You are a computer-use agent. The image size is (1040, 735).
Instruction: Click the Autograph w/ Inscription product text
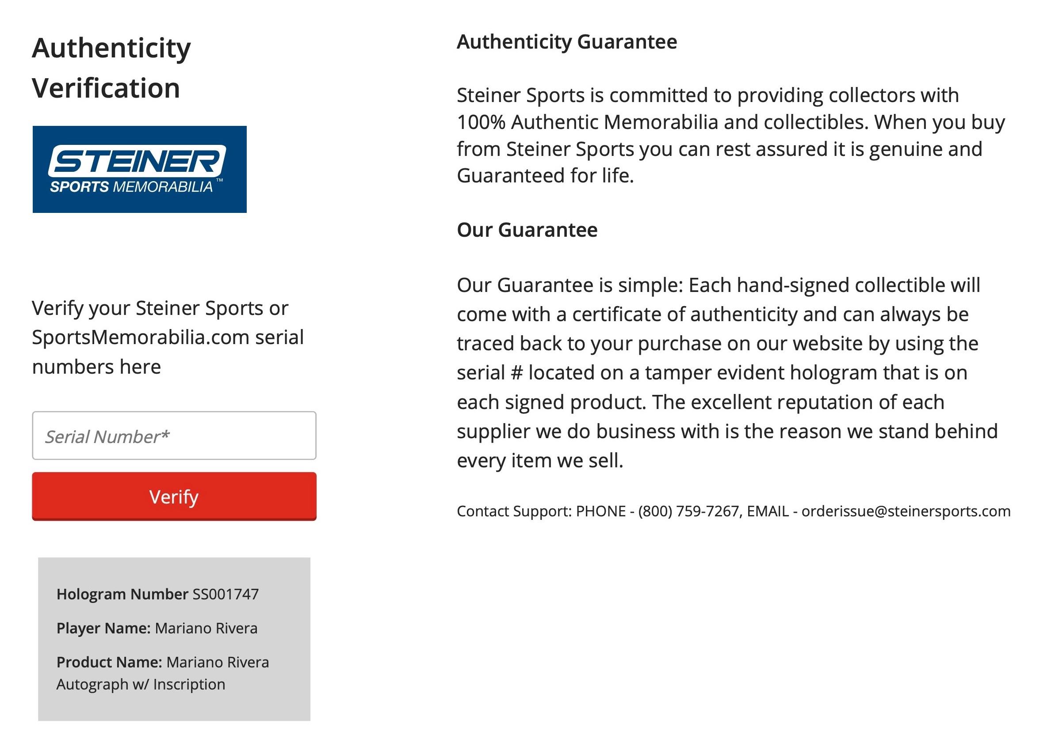pos(141,684)
